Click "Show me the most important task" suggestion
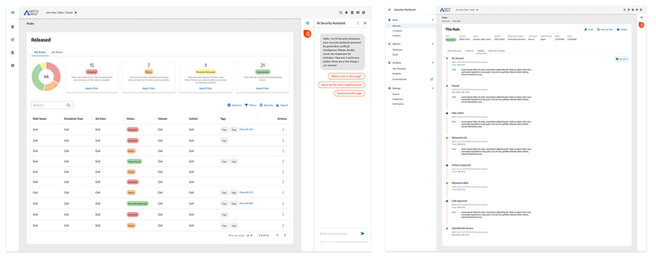The width and height of the screenshot is (656, 260). click(x=341, y=85)
